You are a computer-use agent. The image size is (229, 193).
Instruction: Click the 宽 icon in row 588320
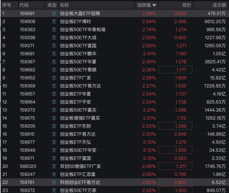(54, 166)
